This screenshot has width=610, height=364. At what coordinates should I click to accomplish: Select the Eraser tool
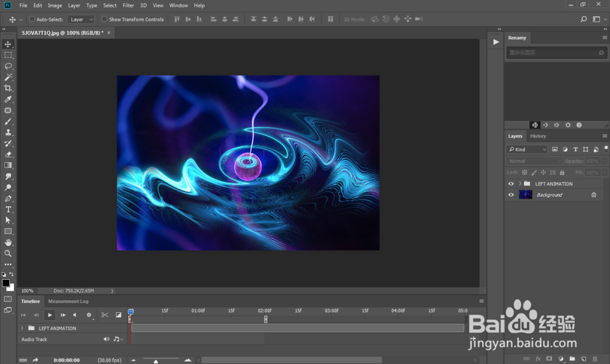pyautogui.click(x=8, y=154)
